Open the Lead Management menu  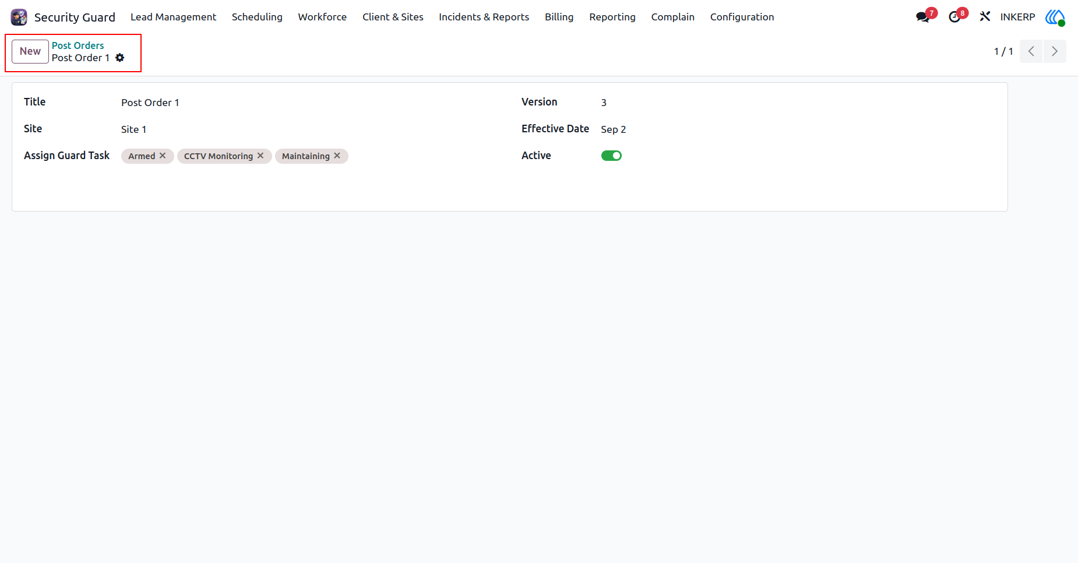[x=173, y=17]
